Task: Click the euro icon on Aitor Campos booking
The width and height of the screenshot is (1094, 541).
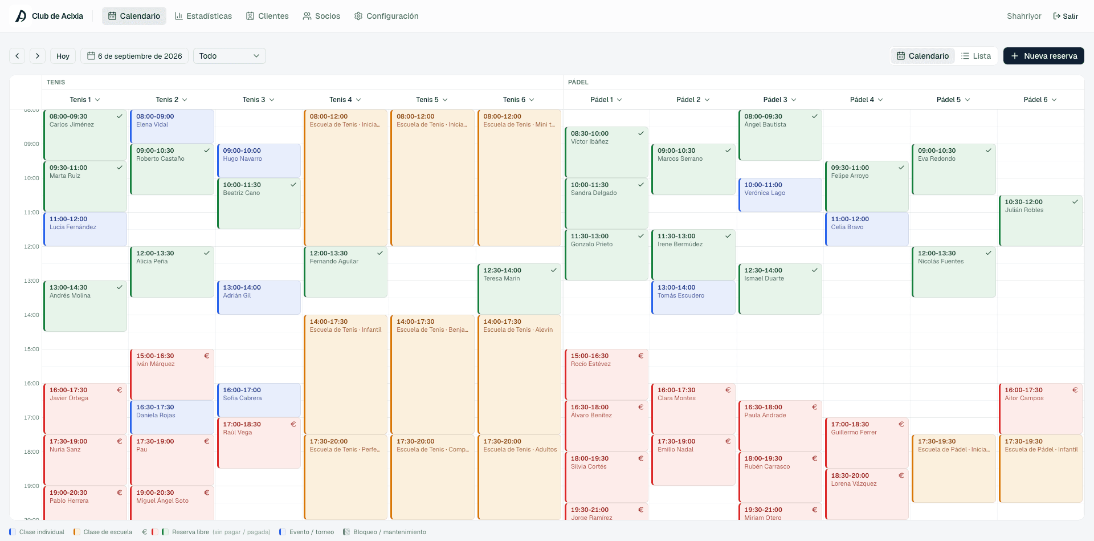Action: pyautogui.click(x=1075, y=390)
